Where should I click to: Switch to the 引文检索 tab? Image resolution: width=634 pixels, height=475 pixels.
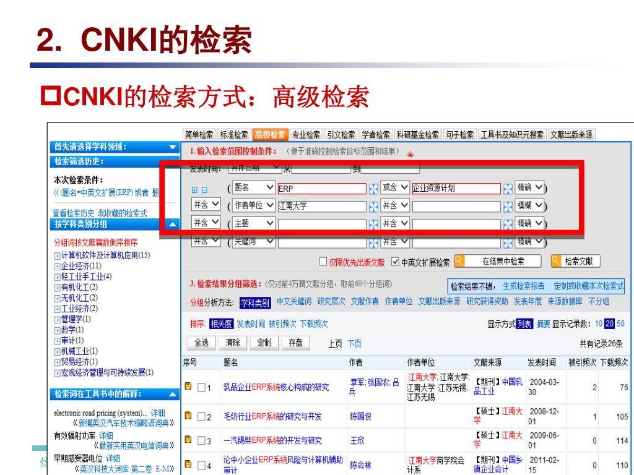point(341,134)
